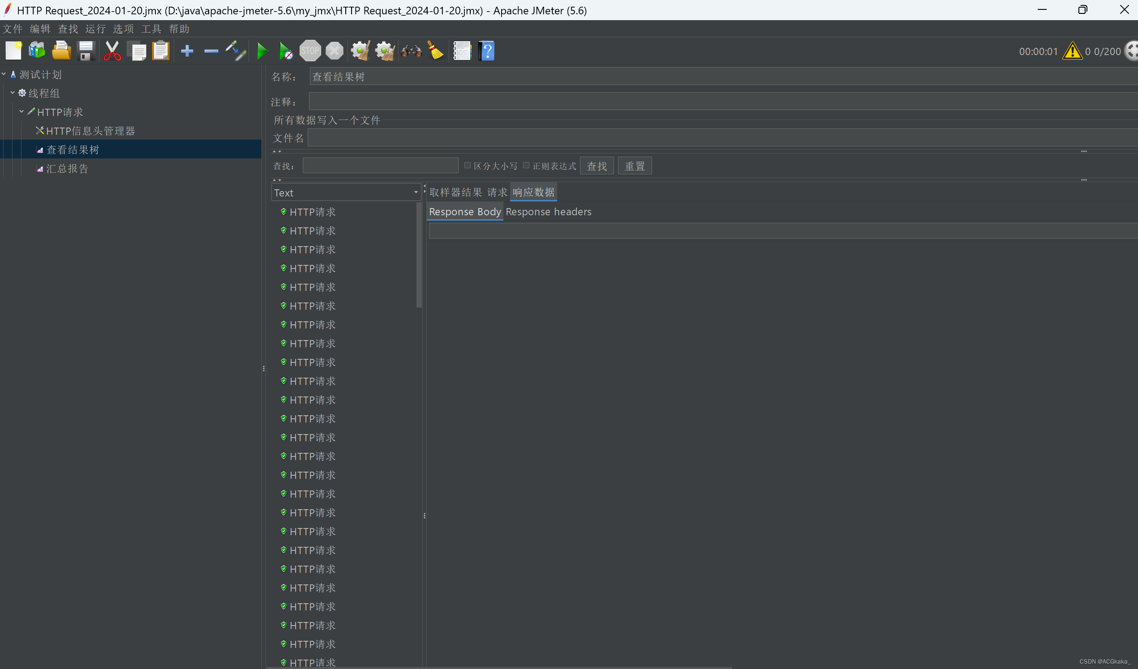Click the 查找 button
This screenshot has width=1138, height=669.
point(598,166)
